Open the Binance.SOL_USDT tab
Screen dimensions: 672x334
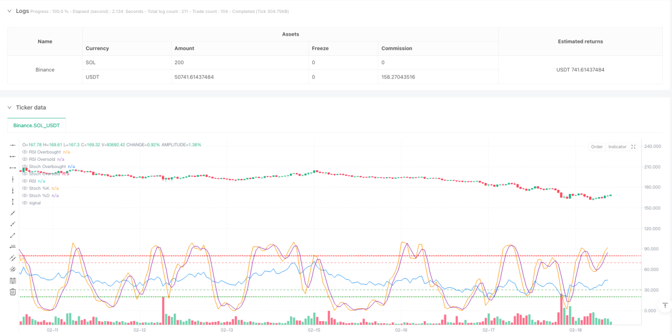(37, 126)
